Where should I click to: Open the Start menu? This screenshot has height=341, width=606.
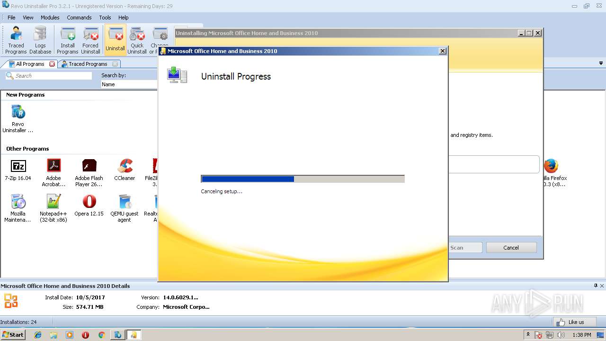pyautogui.click(x=13, y=335)
